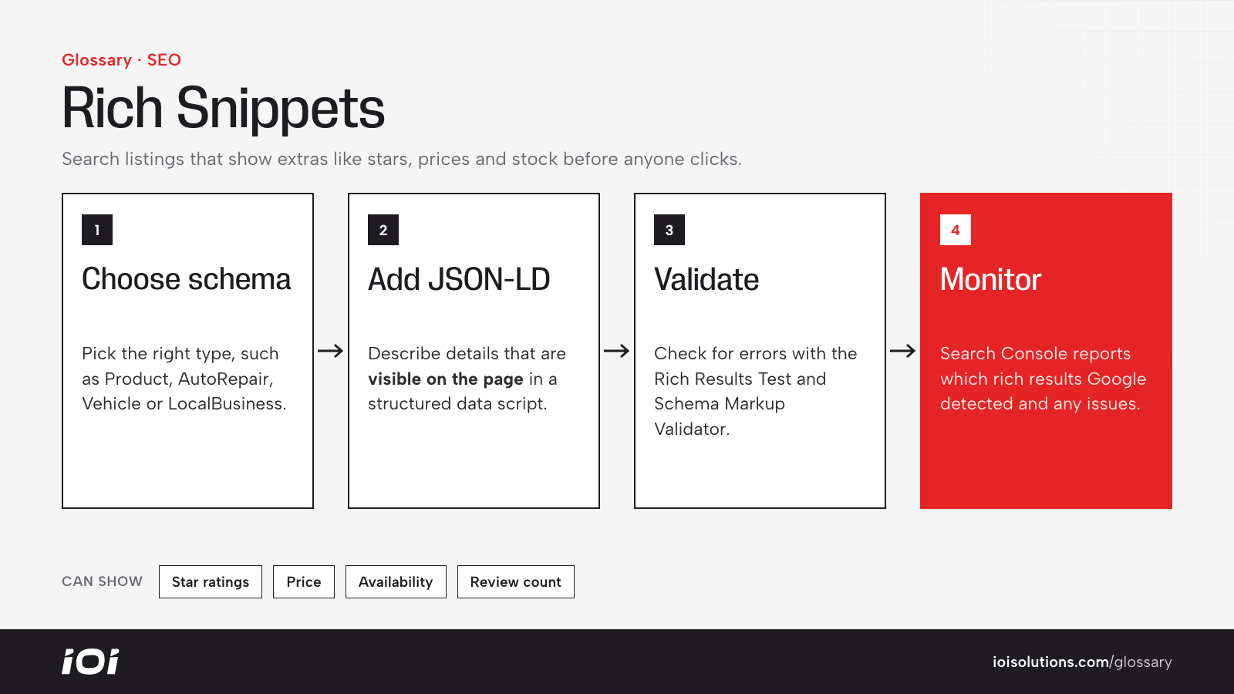
Task: Choose the Availability tag
Action: 396,581
